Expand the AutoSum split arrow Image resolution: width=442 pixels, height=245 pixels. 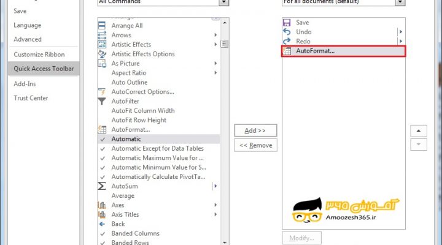coord(215,186)
